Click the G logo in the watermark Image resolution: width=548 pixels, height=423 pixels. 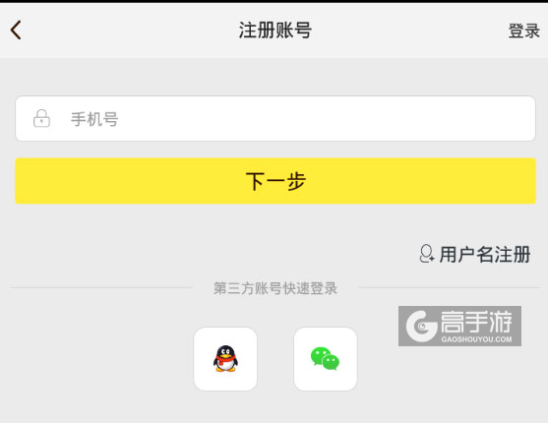click(421, 327)
